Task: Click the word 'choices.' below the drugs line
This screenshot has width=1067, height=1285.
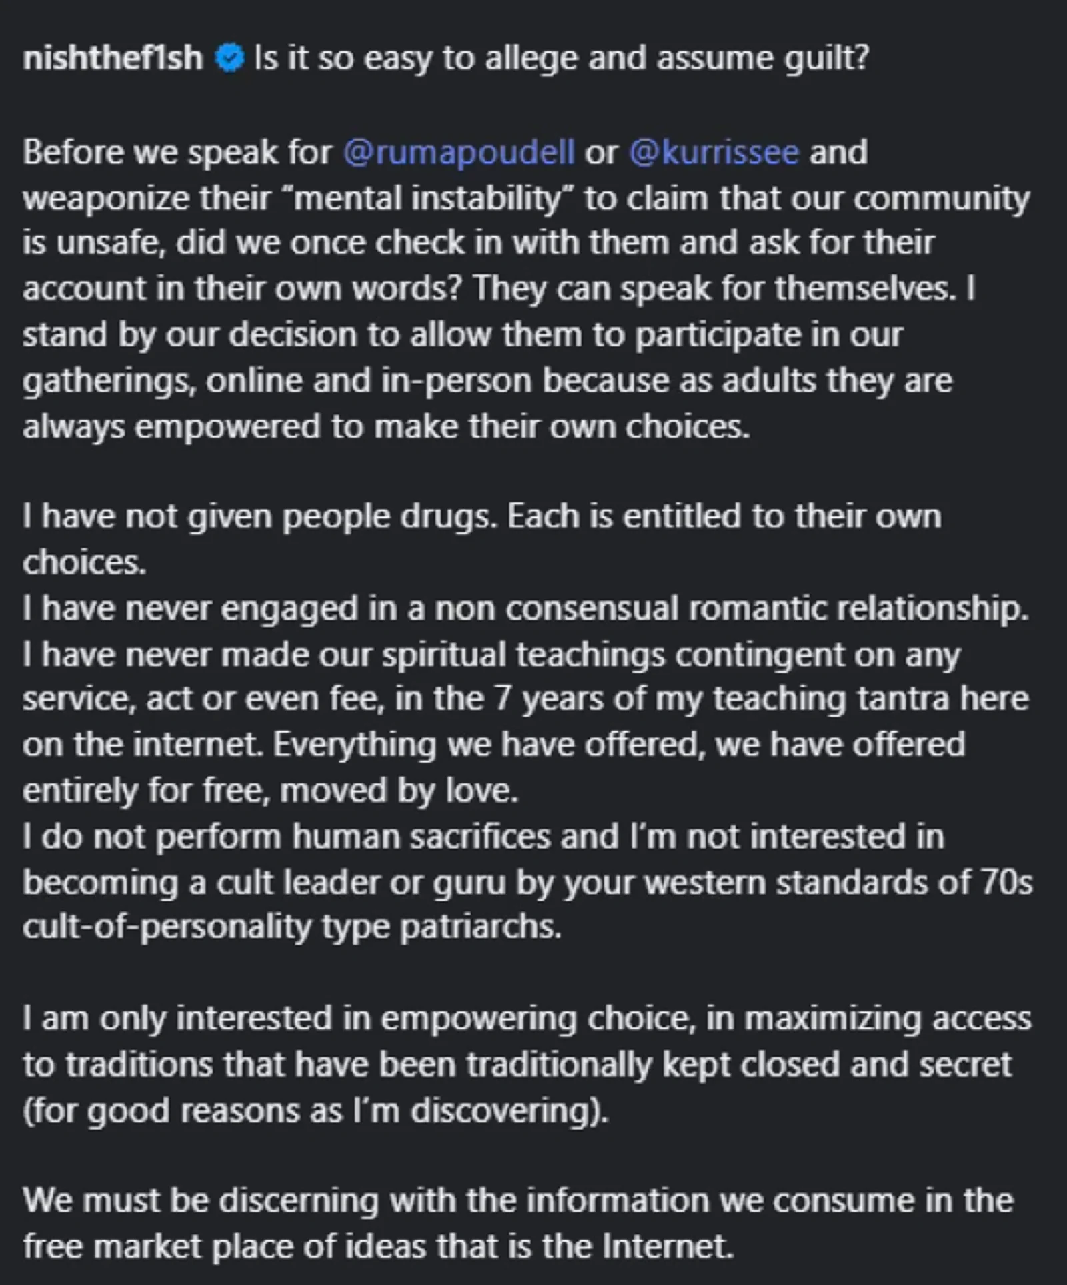Action: click(84, 562)
